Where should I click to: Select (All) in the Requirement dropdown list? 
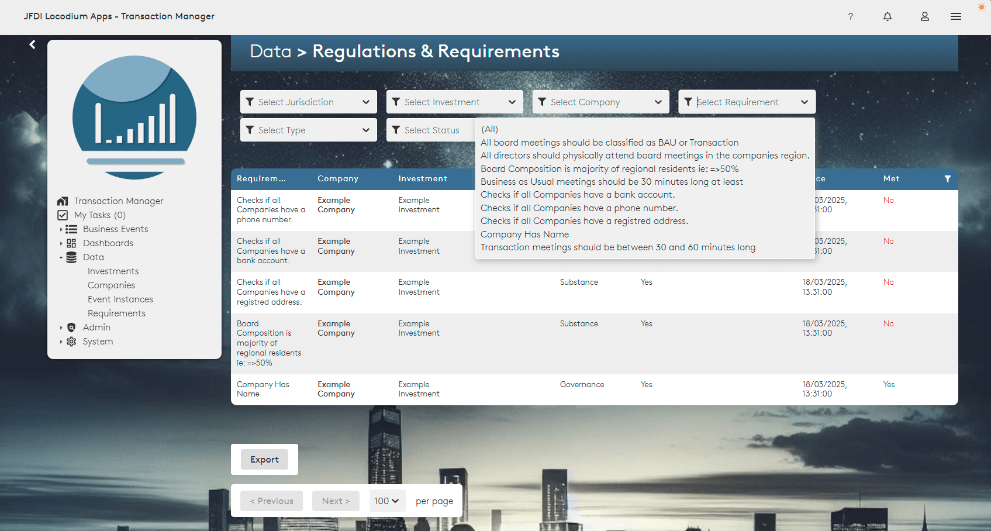tap(490, 129)
